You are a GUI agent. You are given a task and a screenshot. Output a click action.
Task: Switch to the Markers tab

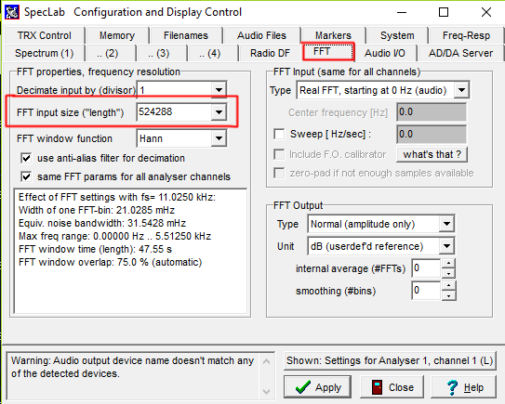[x=333, y=35]
